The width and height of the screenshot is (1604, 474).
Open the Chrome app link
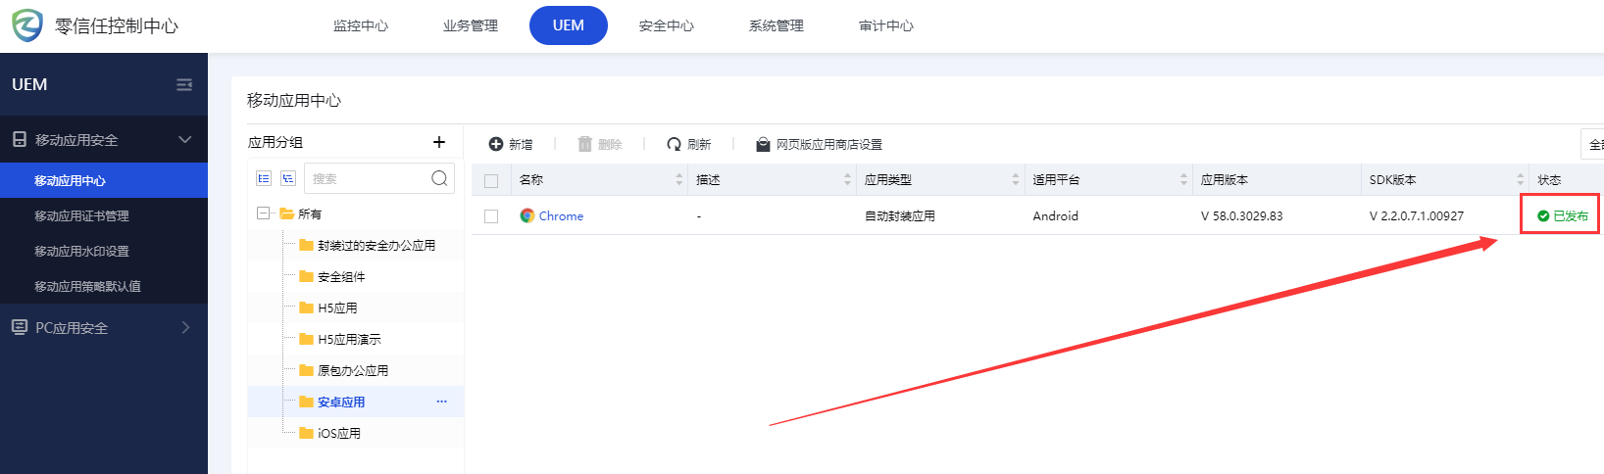[x=561, y=216]
